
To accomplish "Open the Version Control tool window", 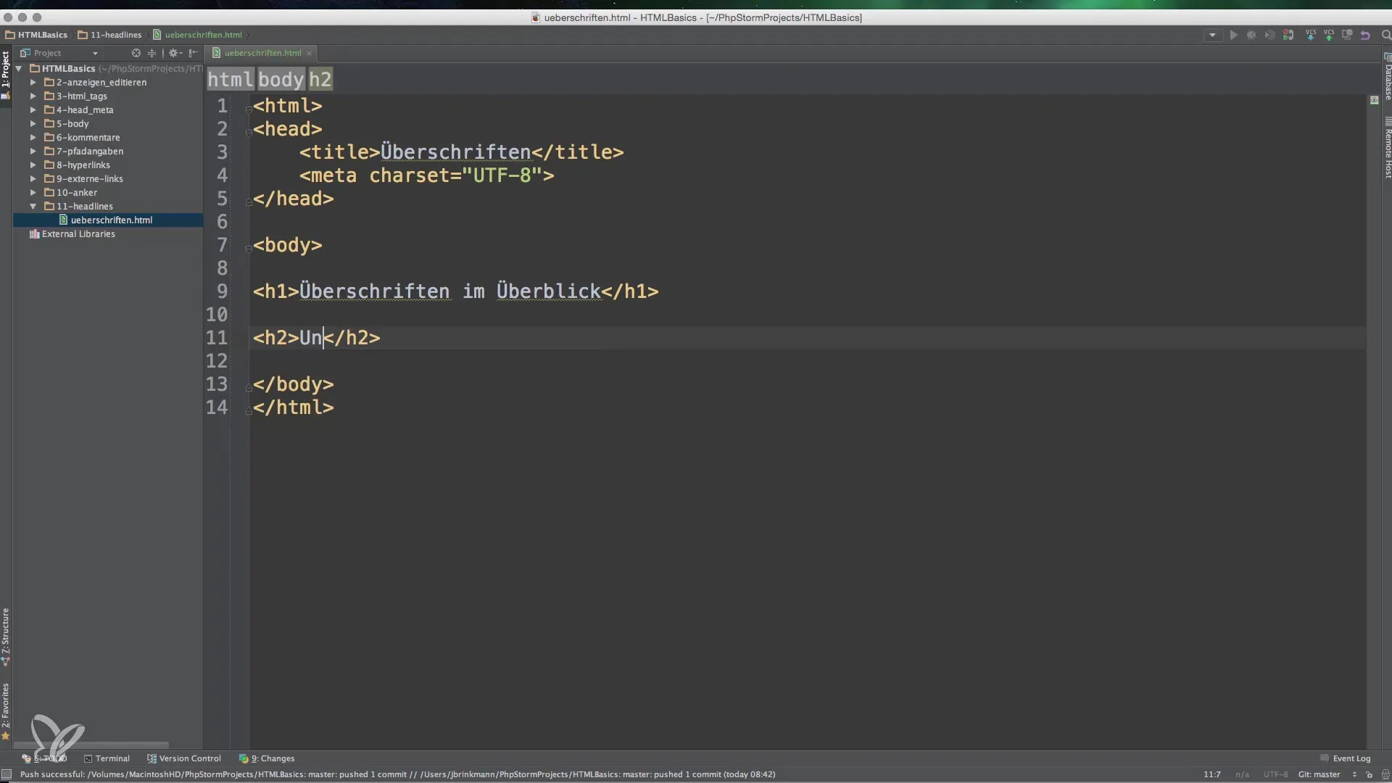I will [184, 758].
